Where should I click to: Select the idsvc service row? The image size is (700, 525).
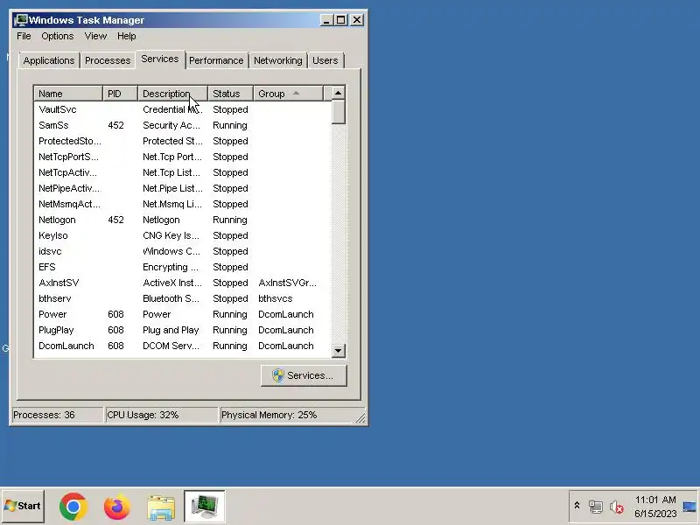(x=183, y=251)
